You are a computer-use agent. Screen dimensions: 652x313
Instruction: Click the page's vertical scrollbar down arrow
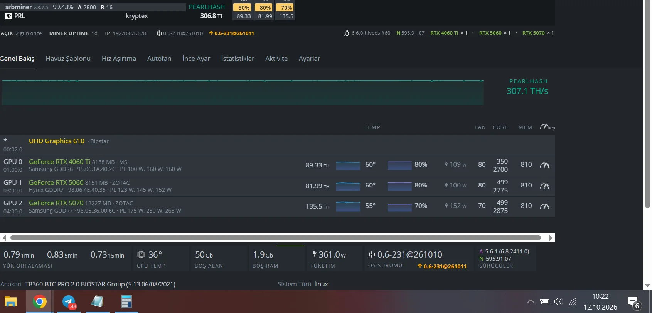pos(647,286)
